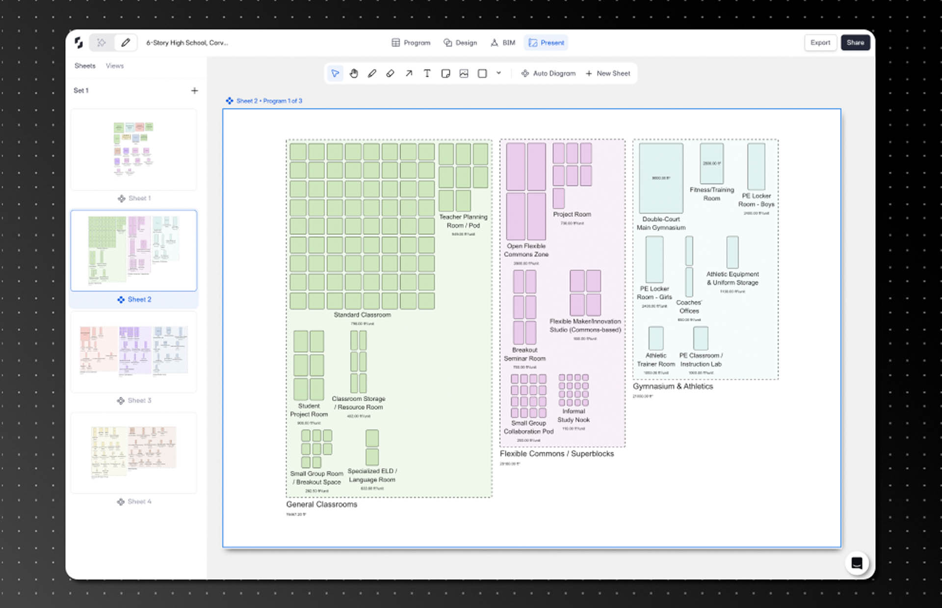942x608 pixels.
Task: Expand the shape tools dropdown chevron
Action: (498, 73)
